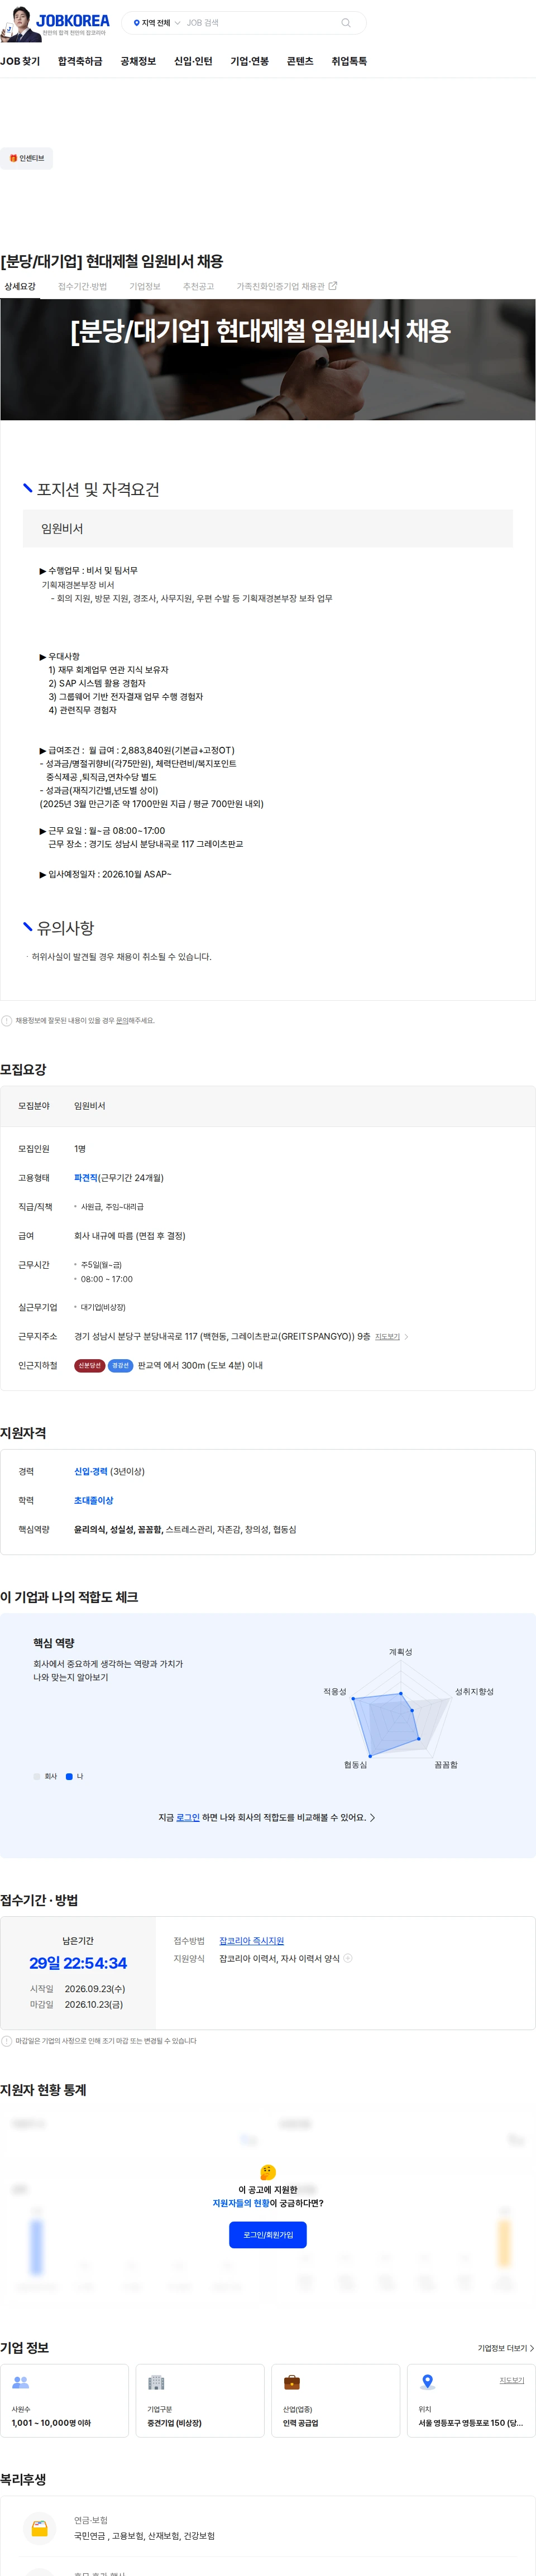Open the 신입·인턴 menu
Screen dimensions: 536x2576
pyautogui.click(x=193, y=61)
